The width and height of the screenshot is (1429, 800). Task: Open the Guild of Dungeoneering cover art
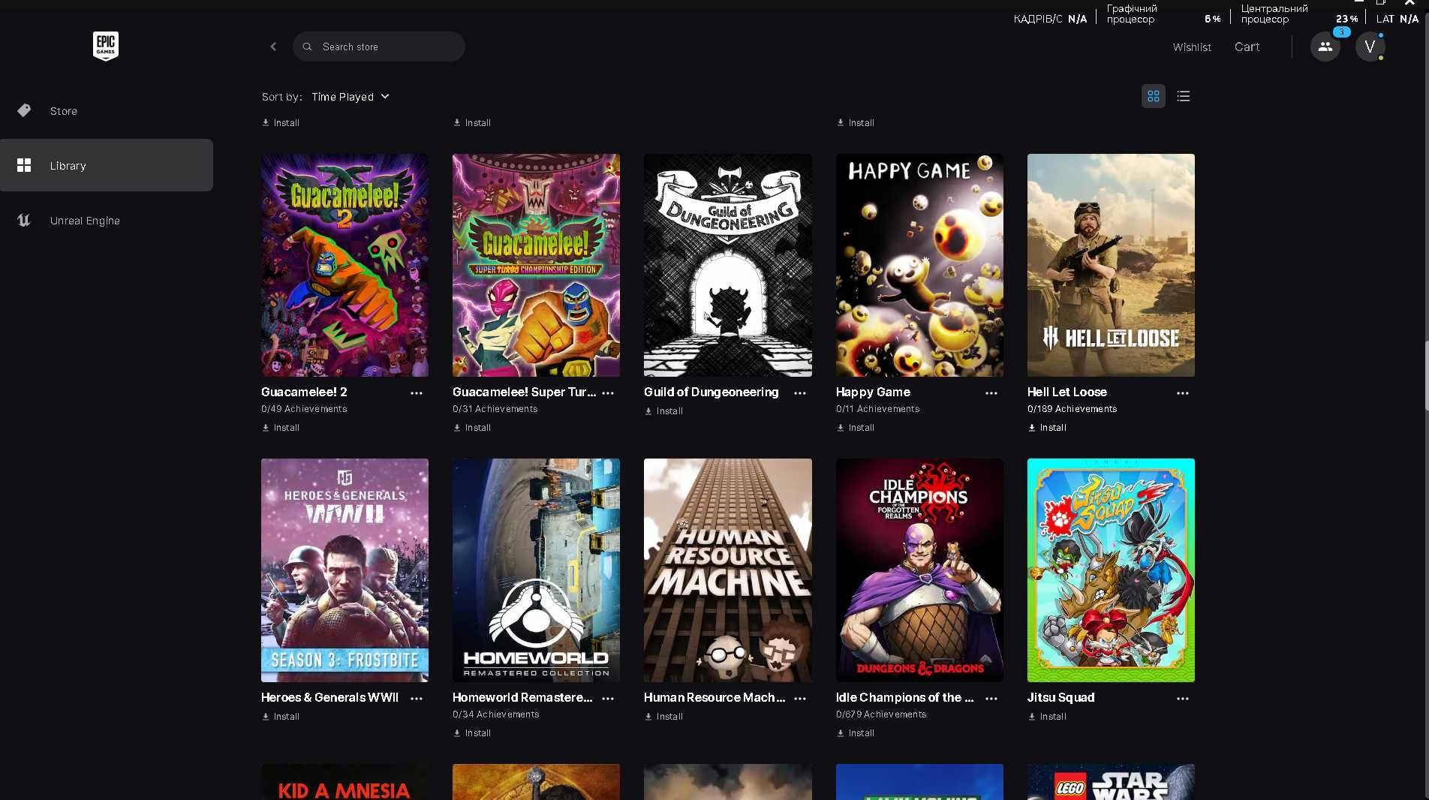tap(728, 265)
